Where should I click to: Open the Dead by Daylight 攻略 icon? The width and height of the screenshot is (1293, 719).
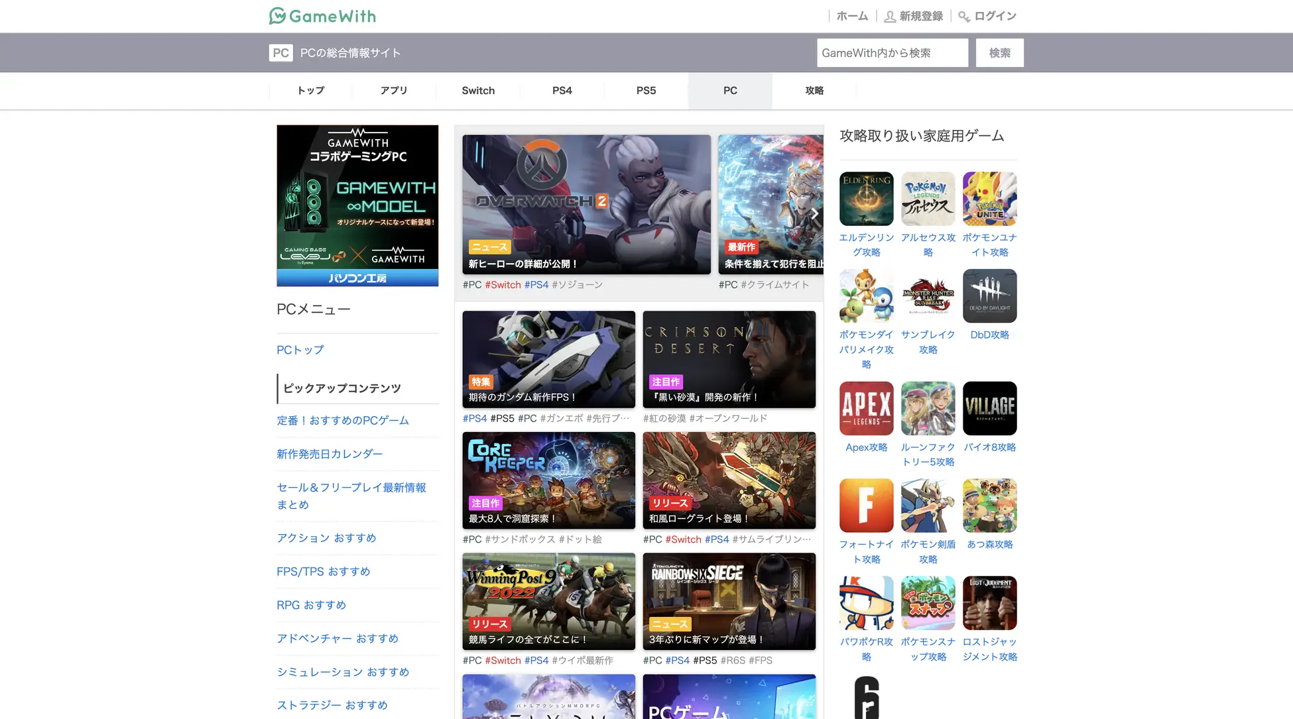[x=989, y=296]
